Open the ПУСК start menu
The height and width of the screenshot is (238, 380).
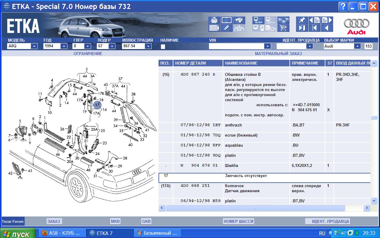[x=18, y=234]
